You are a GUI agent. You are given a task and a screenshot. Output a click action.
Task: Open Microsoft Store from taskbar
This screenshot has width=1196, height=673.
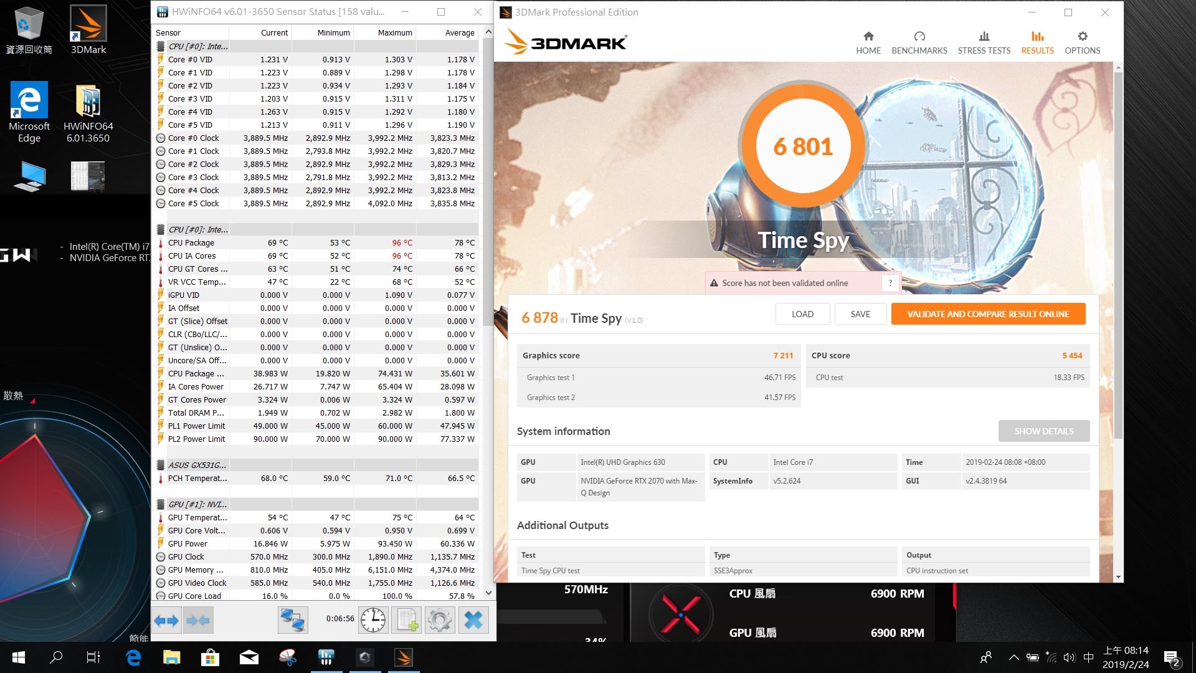210,657
